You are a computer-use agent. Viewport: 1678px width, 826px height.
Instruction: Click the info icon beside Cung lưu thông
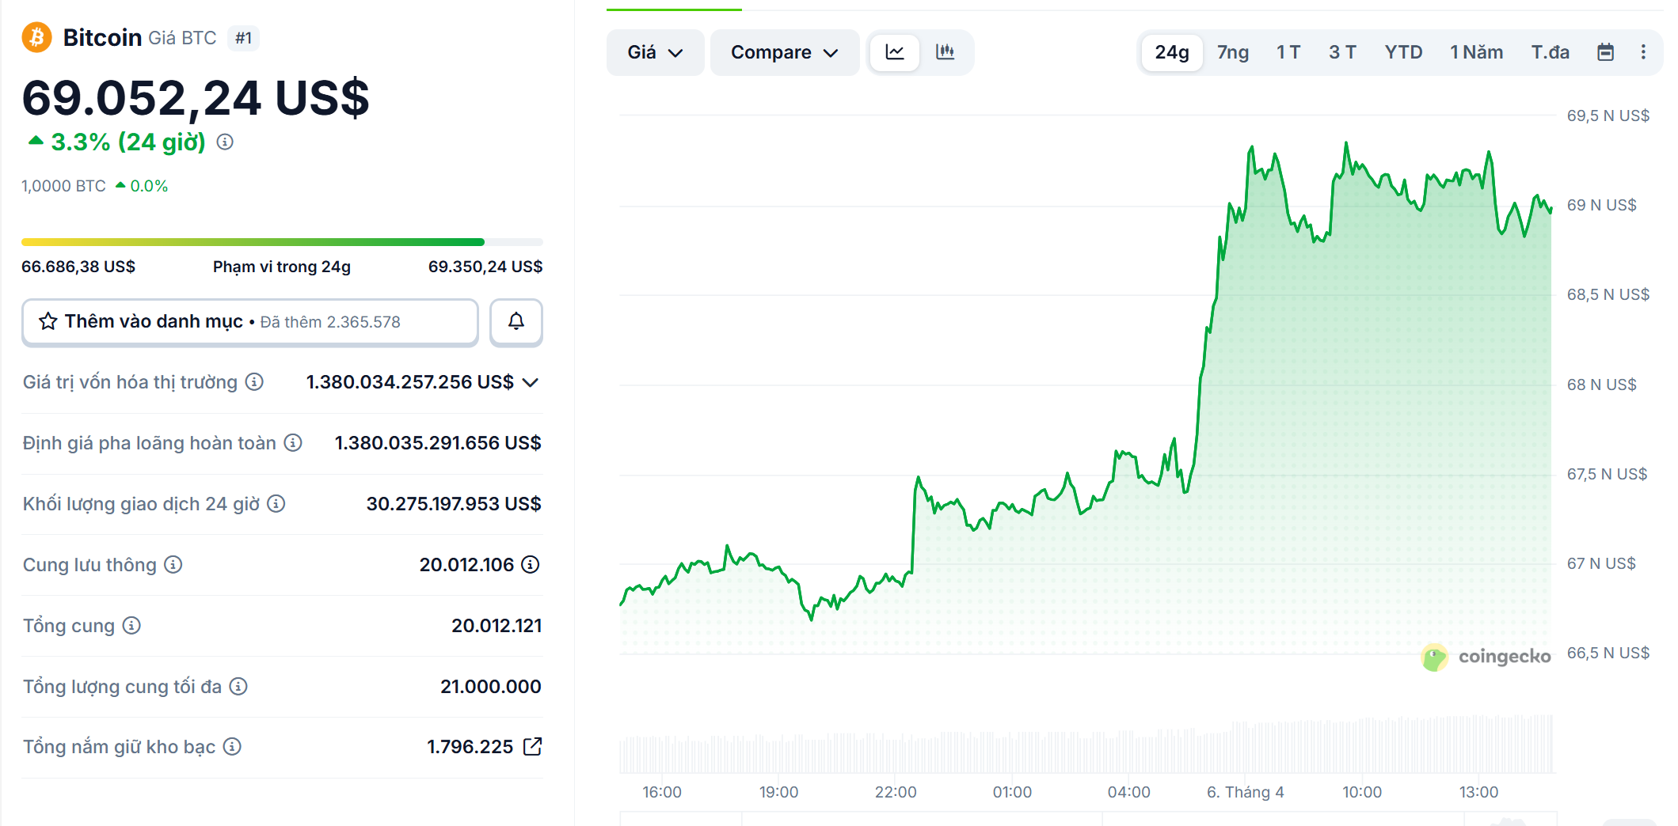(172, 565)
